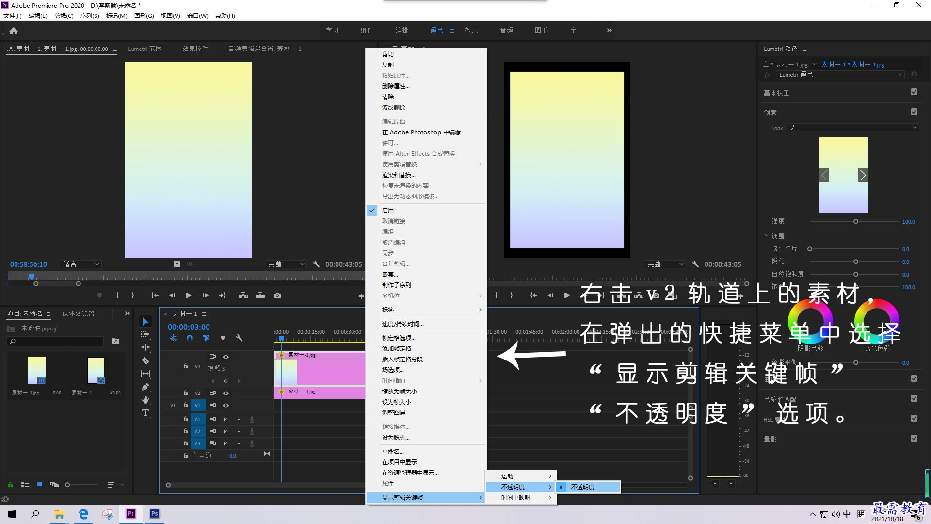Image resolution: width=931 pixels, height=524 pixels.
Task: Expand workspace overflow chevrons
Action: coord(610,30)
